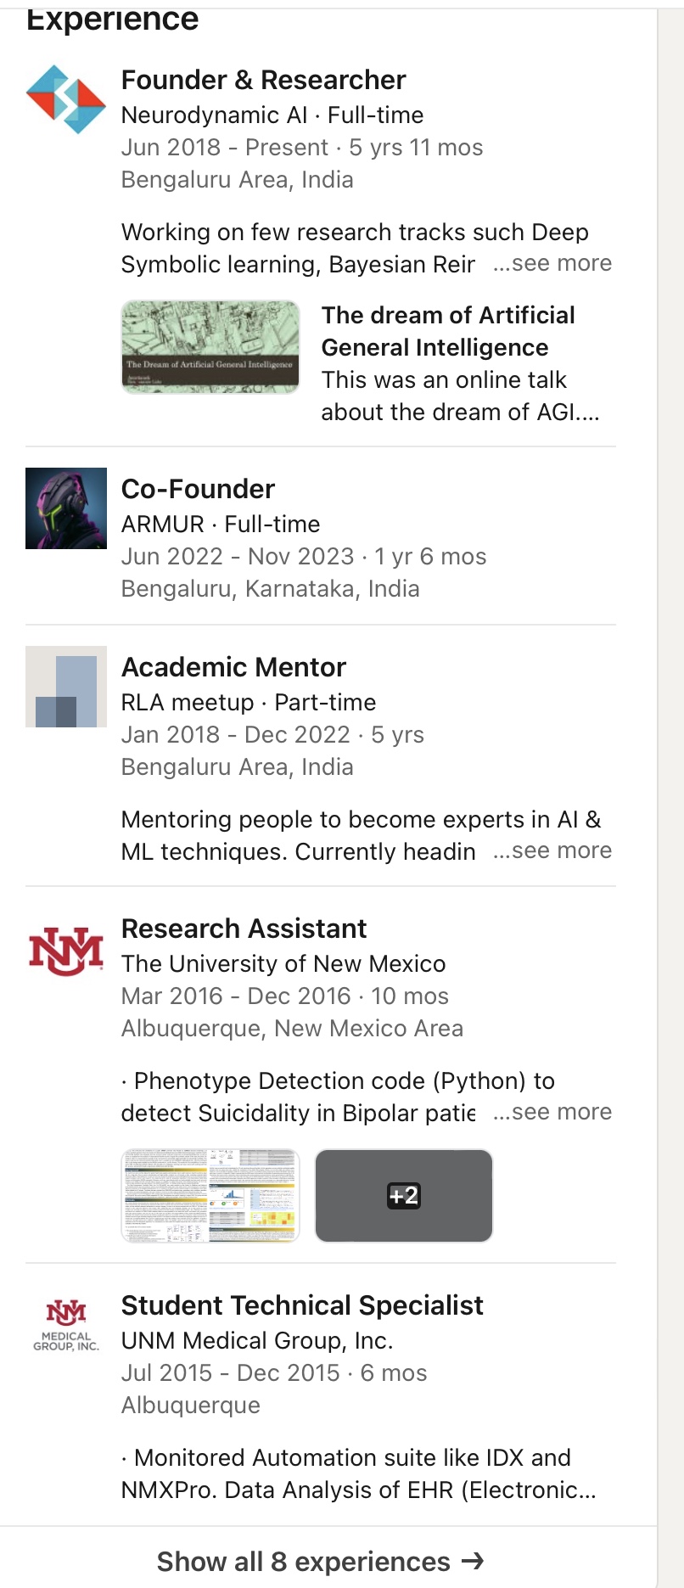Show all 8 experiences

pos(304,1562)
